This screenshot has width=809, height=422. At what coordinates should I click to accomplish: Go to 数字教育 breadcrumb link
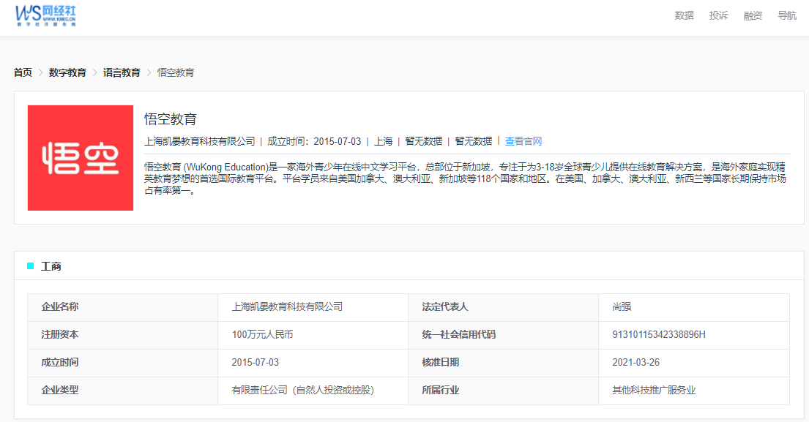67,72
